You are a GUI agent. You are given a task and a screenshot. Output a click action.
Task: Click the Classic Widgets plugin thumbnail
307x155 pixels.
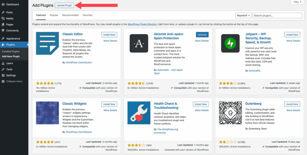(x=47, y=113)
